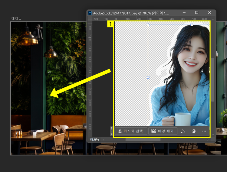The width and height of the screenshot is (227, 172).
Task: Click the contextual task bar drag grip
Action: [112, 131]
